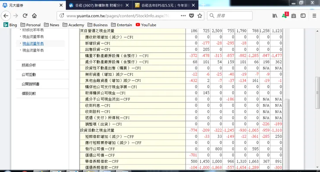
Task: Close the 元大證券 tab
Action: click(61, 5)
